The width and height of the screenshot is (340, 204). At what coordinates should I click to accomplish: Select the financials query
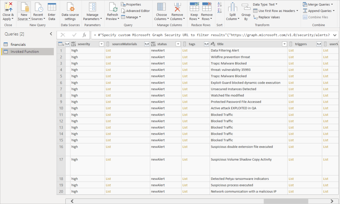tap(18, 45)
